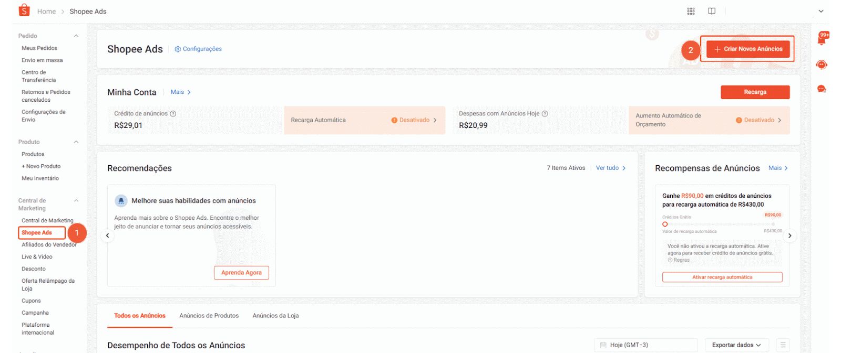Click the rewards progress slider marker
841x353 pixels.
665,224
